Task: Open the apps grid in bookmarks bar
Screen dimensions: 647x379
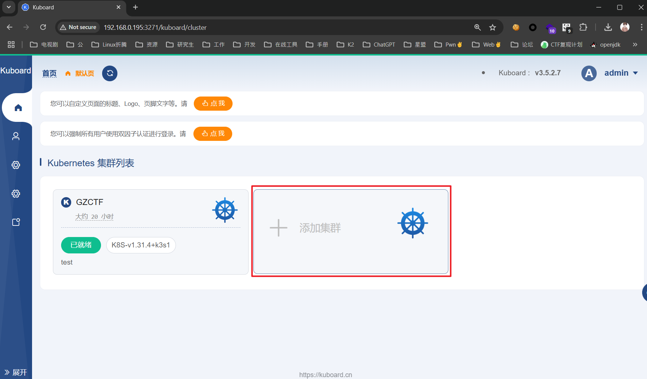Action: tap(11, 45)
